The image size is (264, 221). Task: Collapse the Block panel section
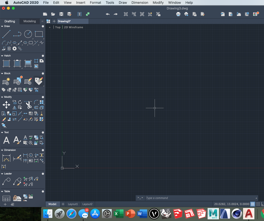[x=2, y=73]
